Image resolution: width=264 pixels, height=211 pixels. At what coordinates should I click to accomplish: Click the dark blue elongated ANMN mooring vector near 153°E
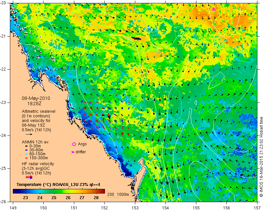point(136,39)
